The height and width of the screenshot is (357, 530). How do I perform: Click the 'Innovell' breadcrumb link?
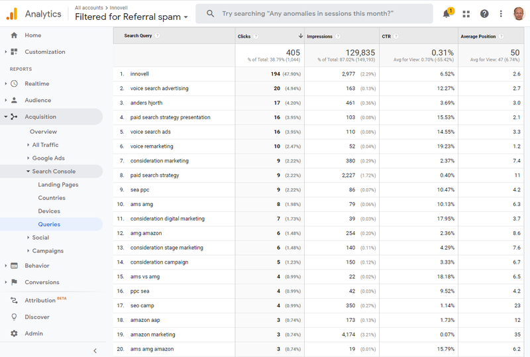coord(119,7)
